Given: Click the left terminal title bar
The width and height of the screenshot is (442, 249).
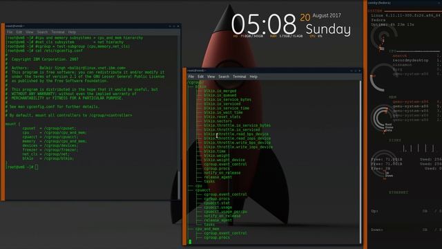Looking at the screenshot, I should [90, 26].
